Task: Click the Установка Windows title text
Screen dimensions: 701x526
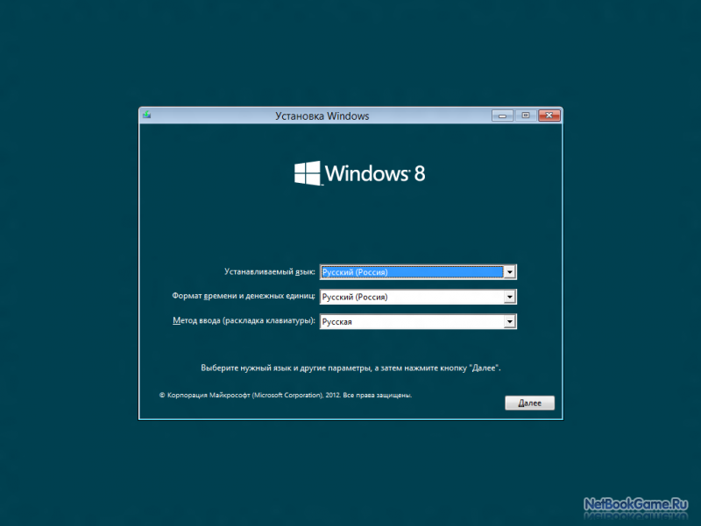Action: 322,116
